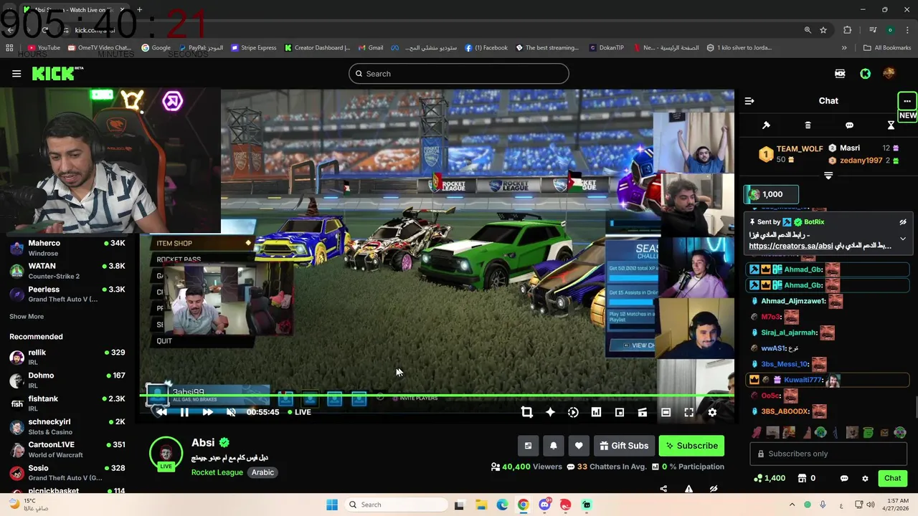Open stream stats bar-chart icon in player
918x516 pixels.
pyautogui.click(x=596, y=412)
